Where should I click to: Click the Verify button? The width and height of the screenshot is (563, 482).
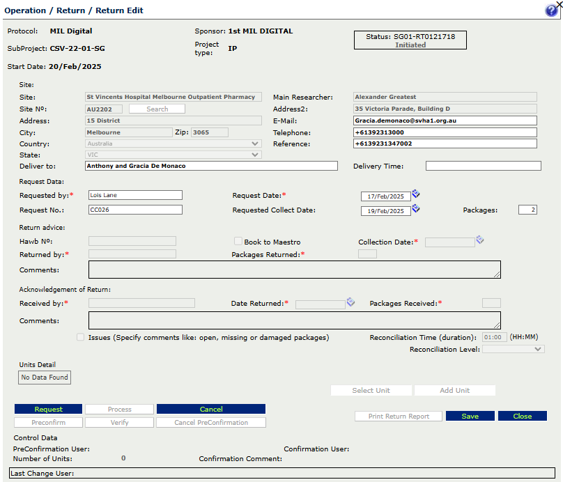pyautogui.click(x=120, y=422)
